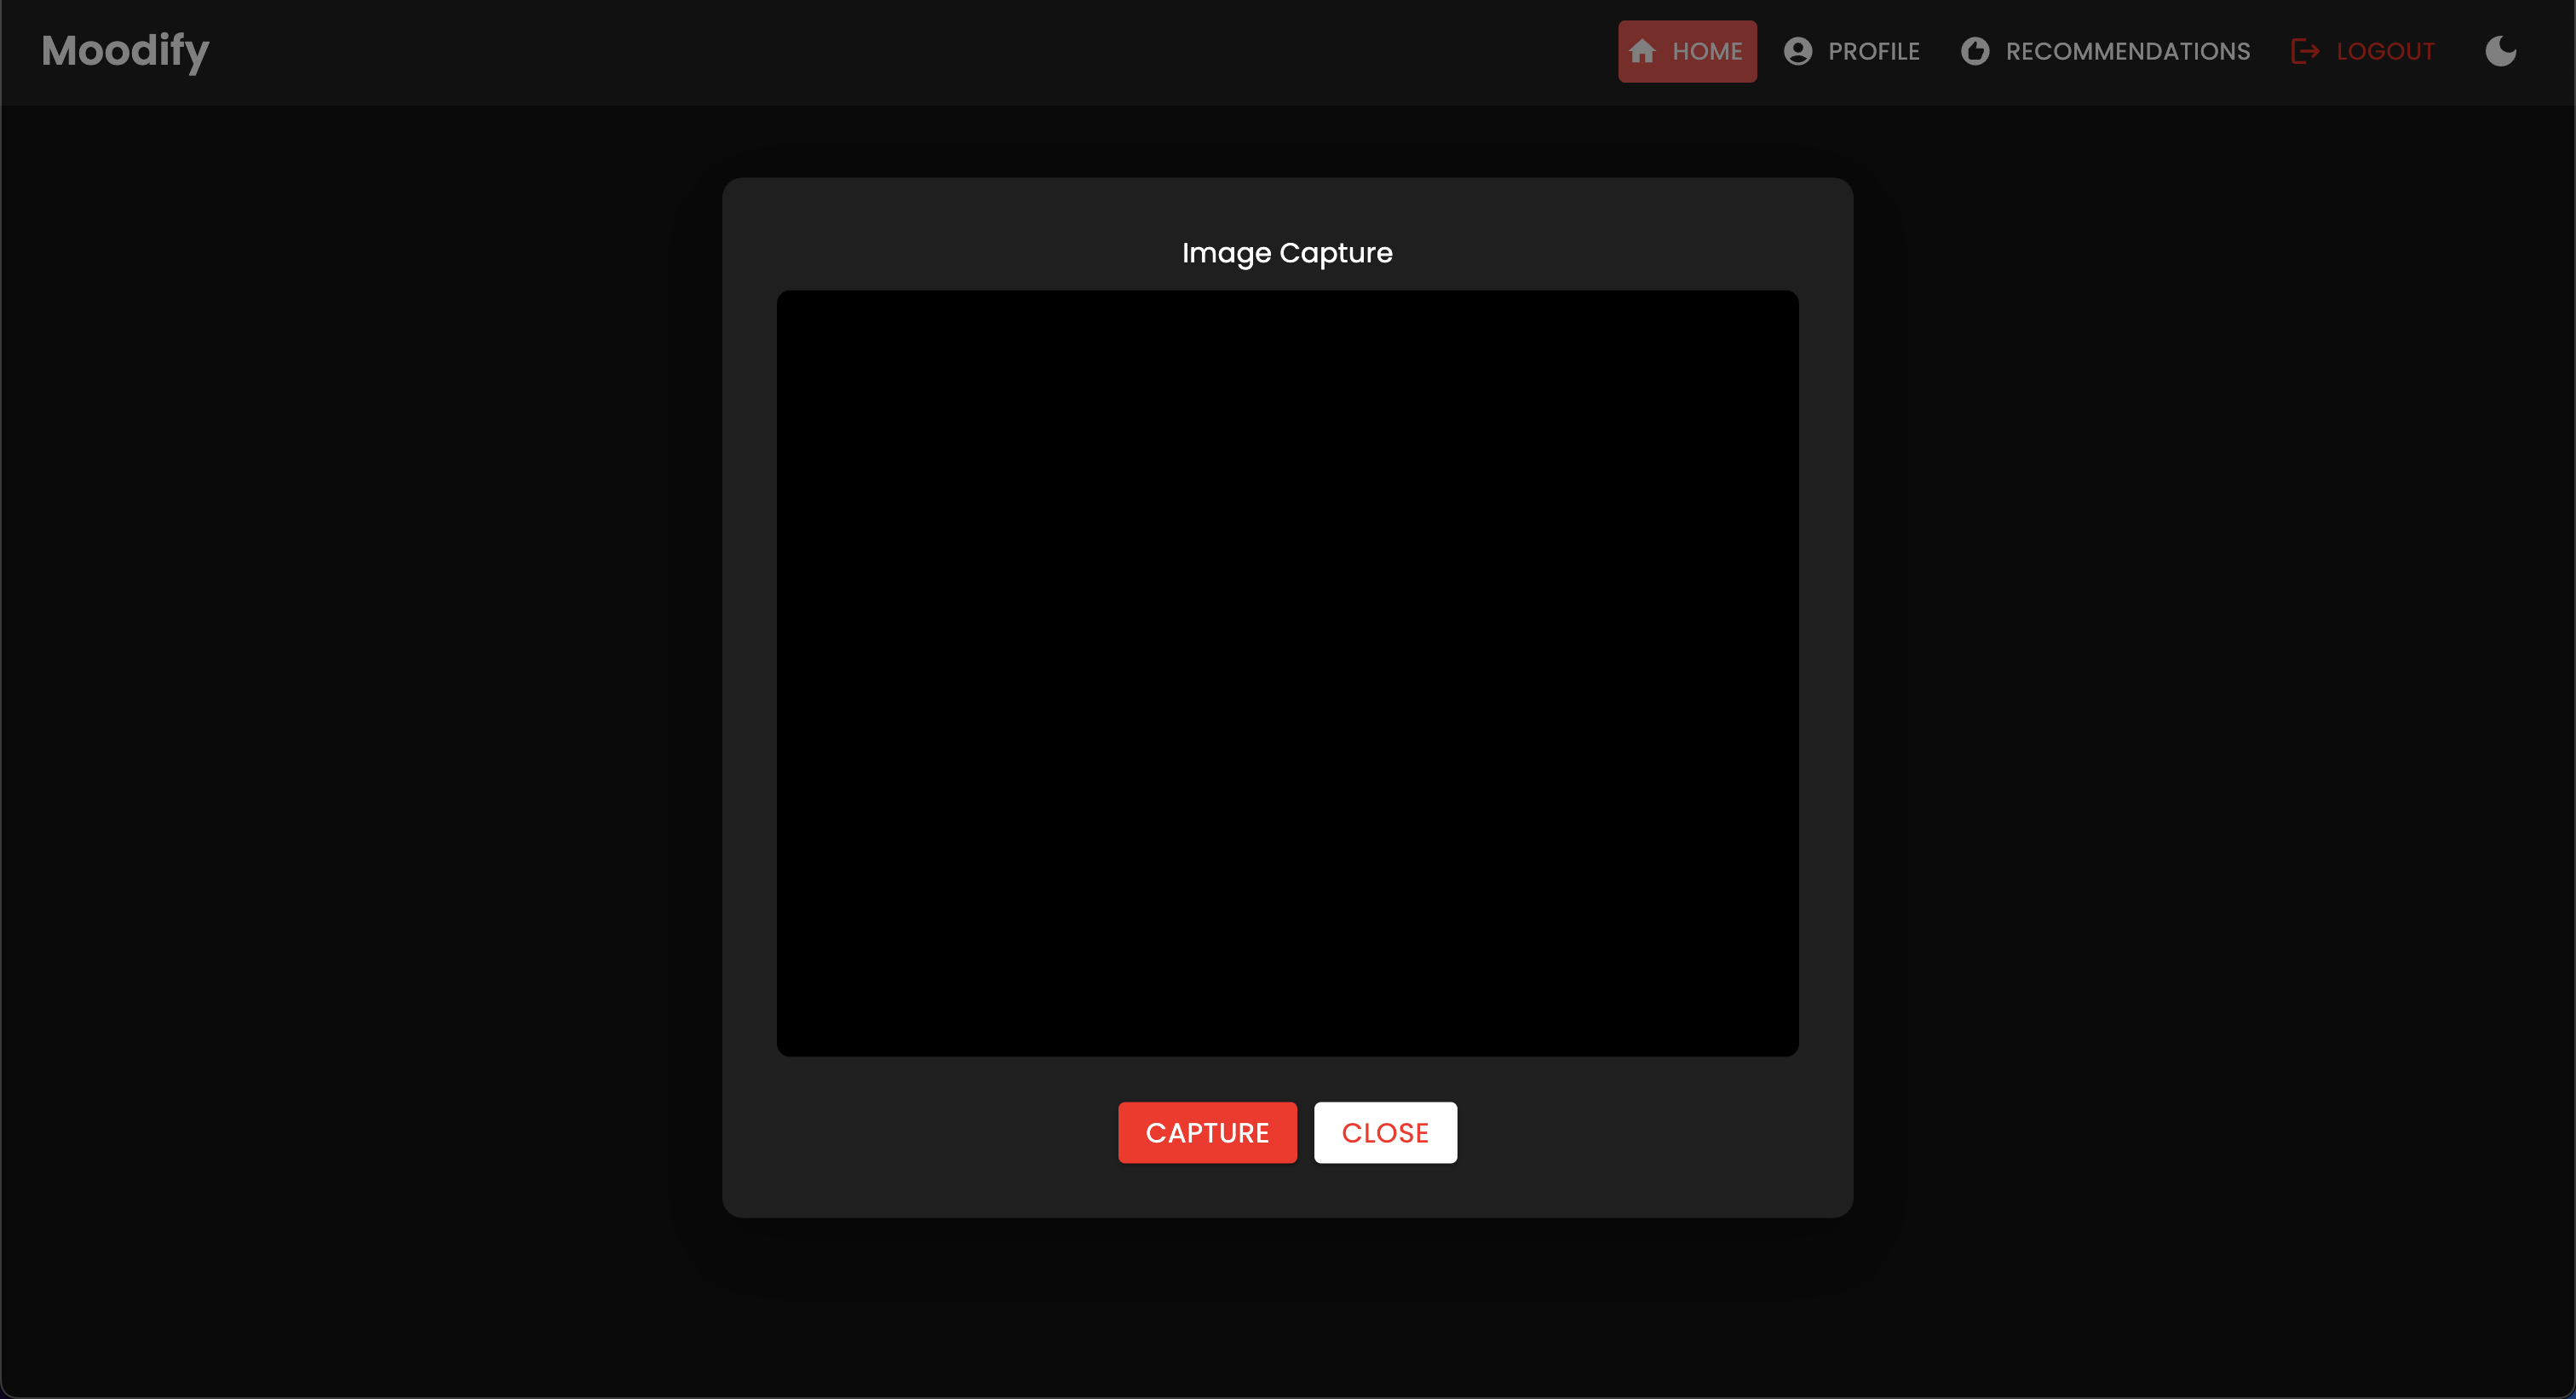
Task: Open RECOMMENDATIONS nav text
Action: pyautogui.click(x=2127, y=51)
